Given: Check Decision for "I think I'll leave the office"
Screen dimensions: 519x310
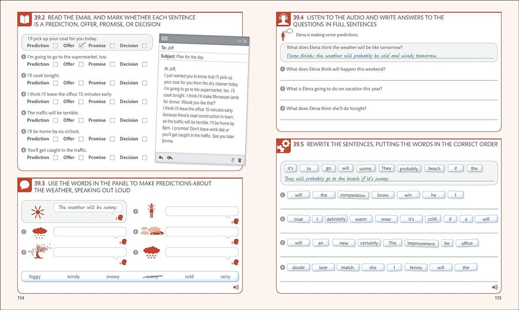Looking at the screenshot, I should pyautogui.click(x=145, y=101).
